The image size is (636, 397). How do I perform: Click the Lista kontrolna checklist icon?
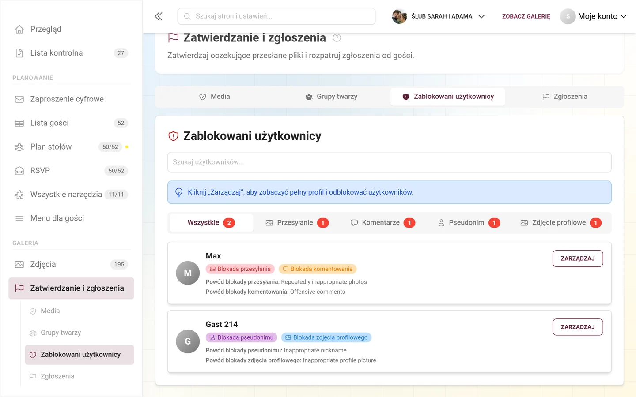(19, 53)
